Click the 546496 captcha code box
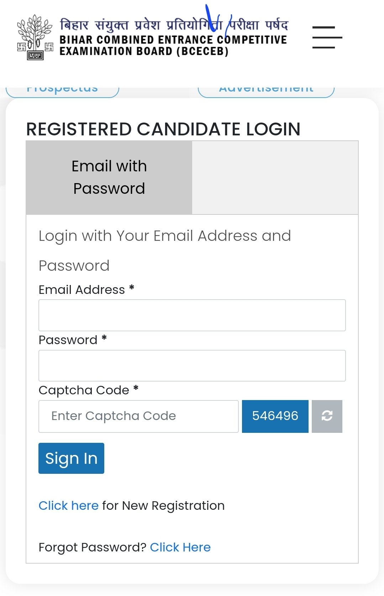 pos(275,416)
